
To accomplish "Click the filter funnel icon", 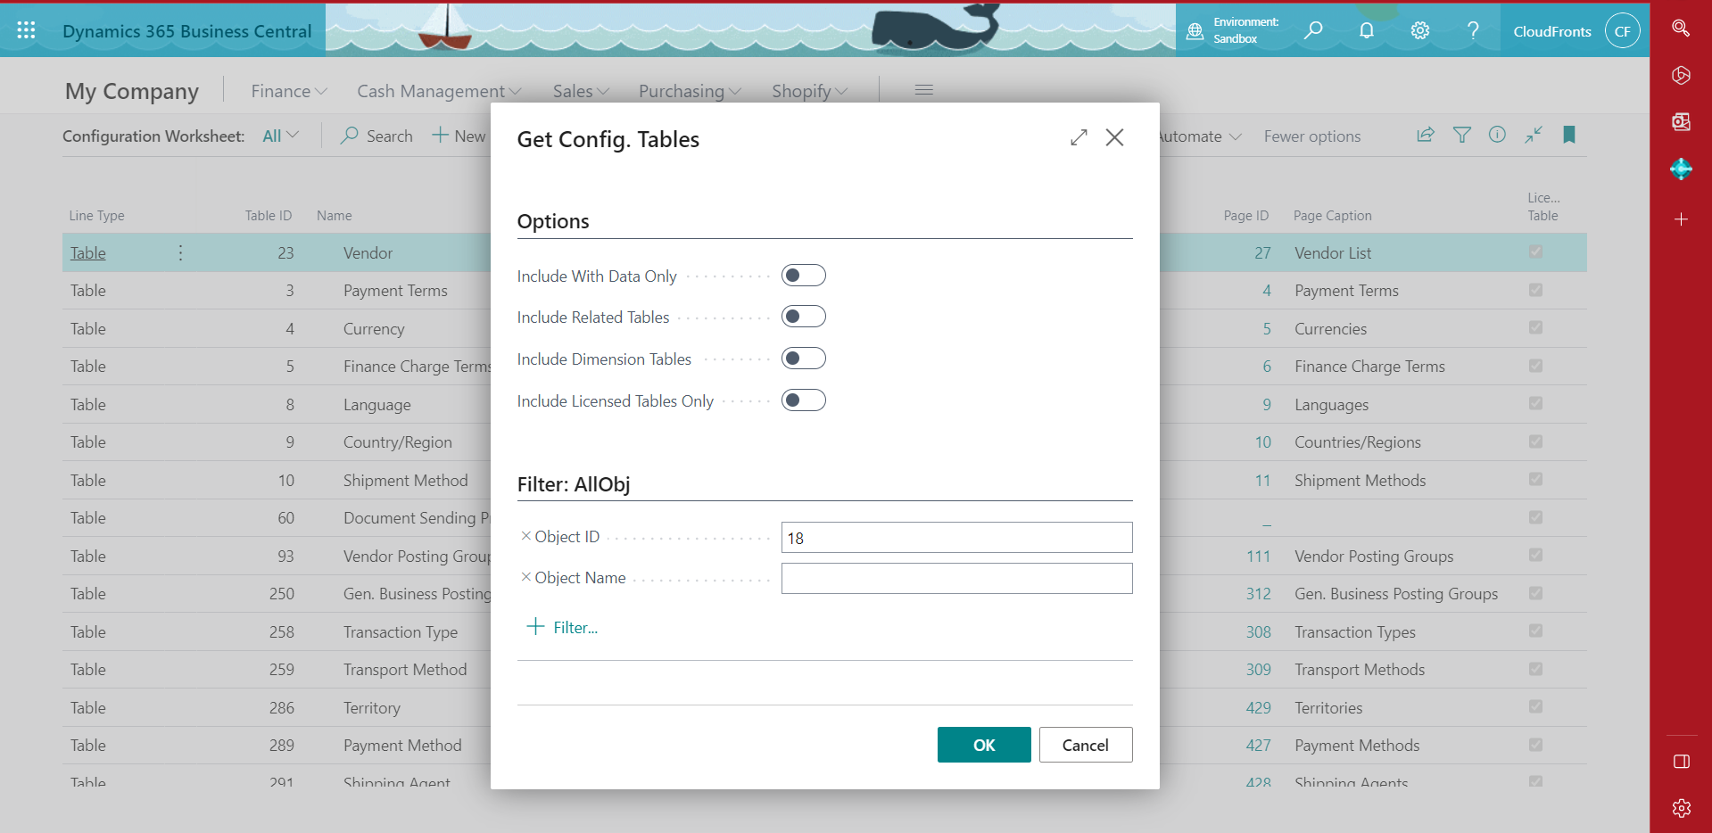I will [1461, 136].
